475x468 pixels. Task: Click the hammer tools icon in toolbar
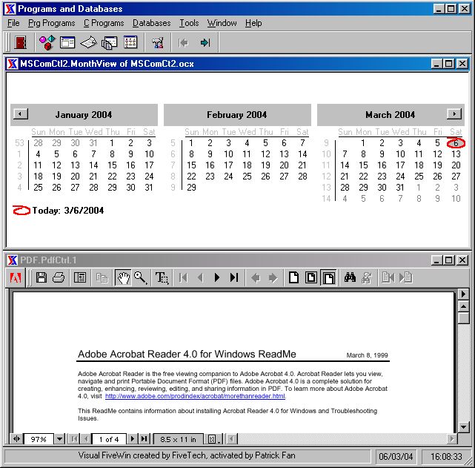coord(157,42)
